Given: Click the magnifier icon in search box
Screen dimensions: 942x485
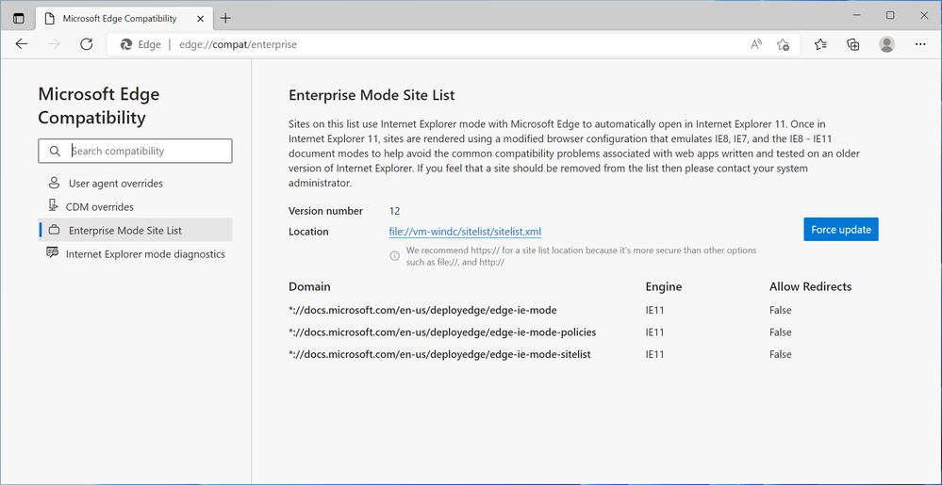Looking at the screenshot, I should 55,151.
